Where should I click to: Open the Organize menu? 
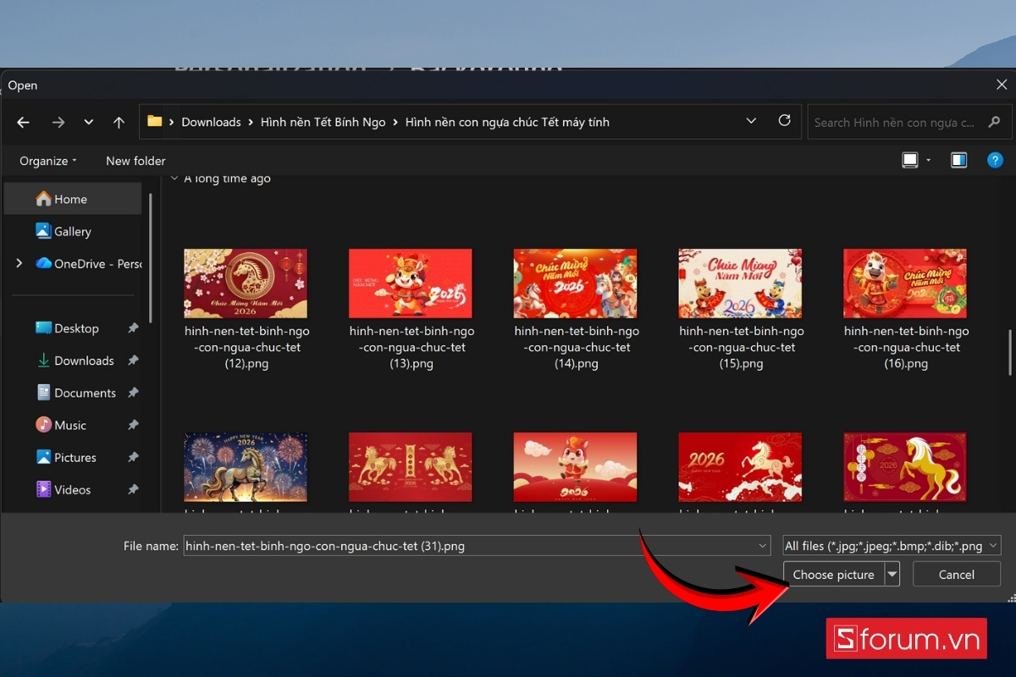47,160
